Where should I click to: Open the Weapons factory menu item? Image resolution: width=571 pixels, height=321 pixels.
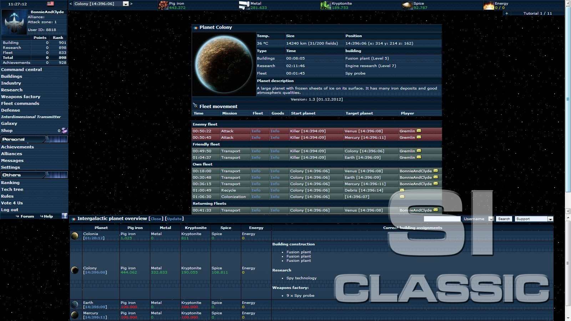pyautogui.click(x=20, y=96)
